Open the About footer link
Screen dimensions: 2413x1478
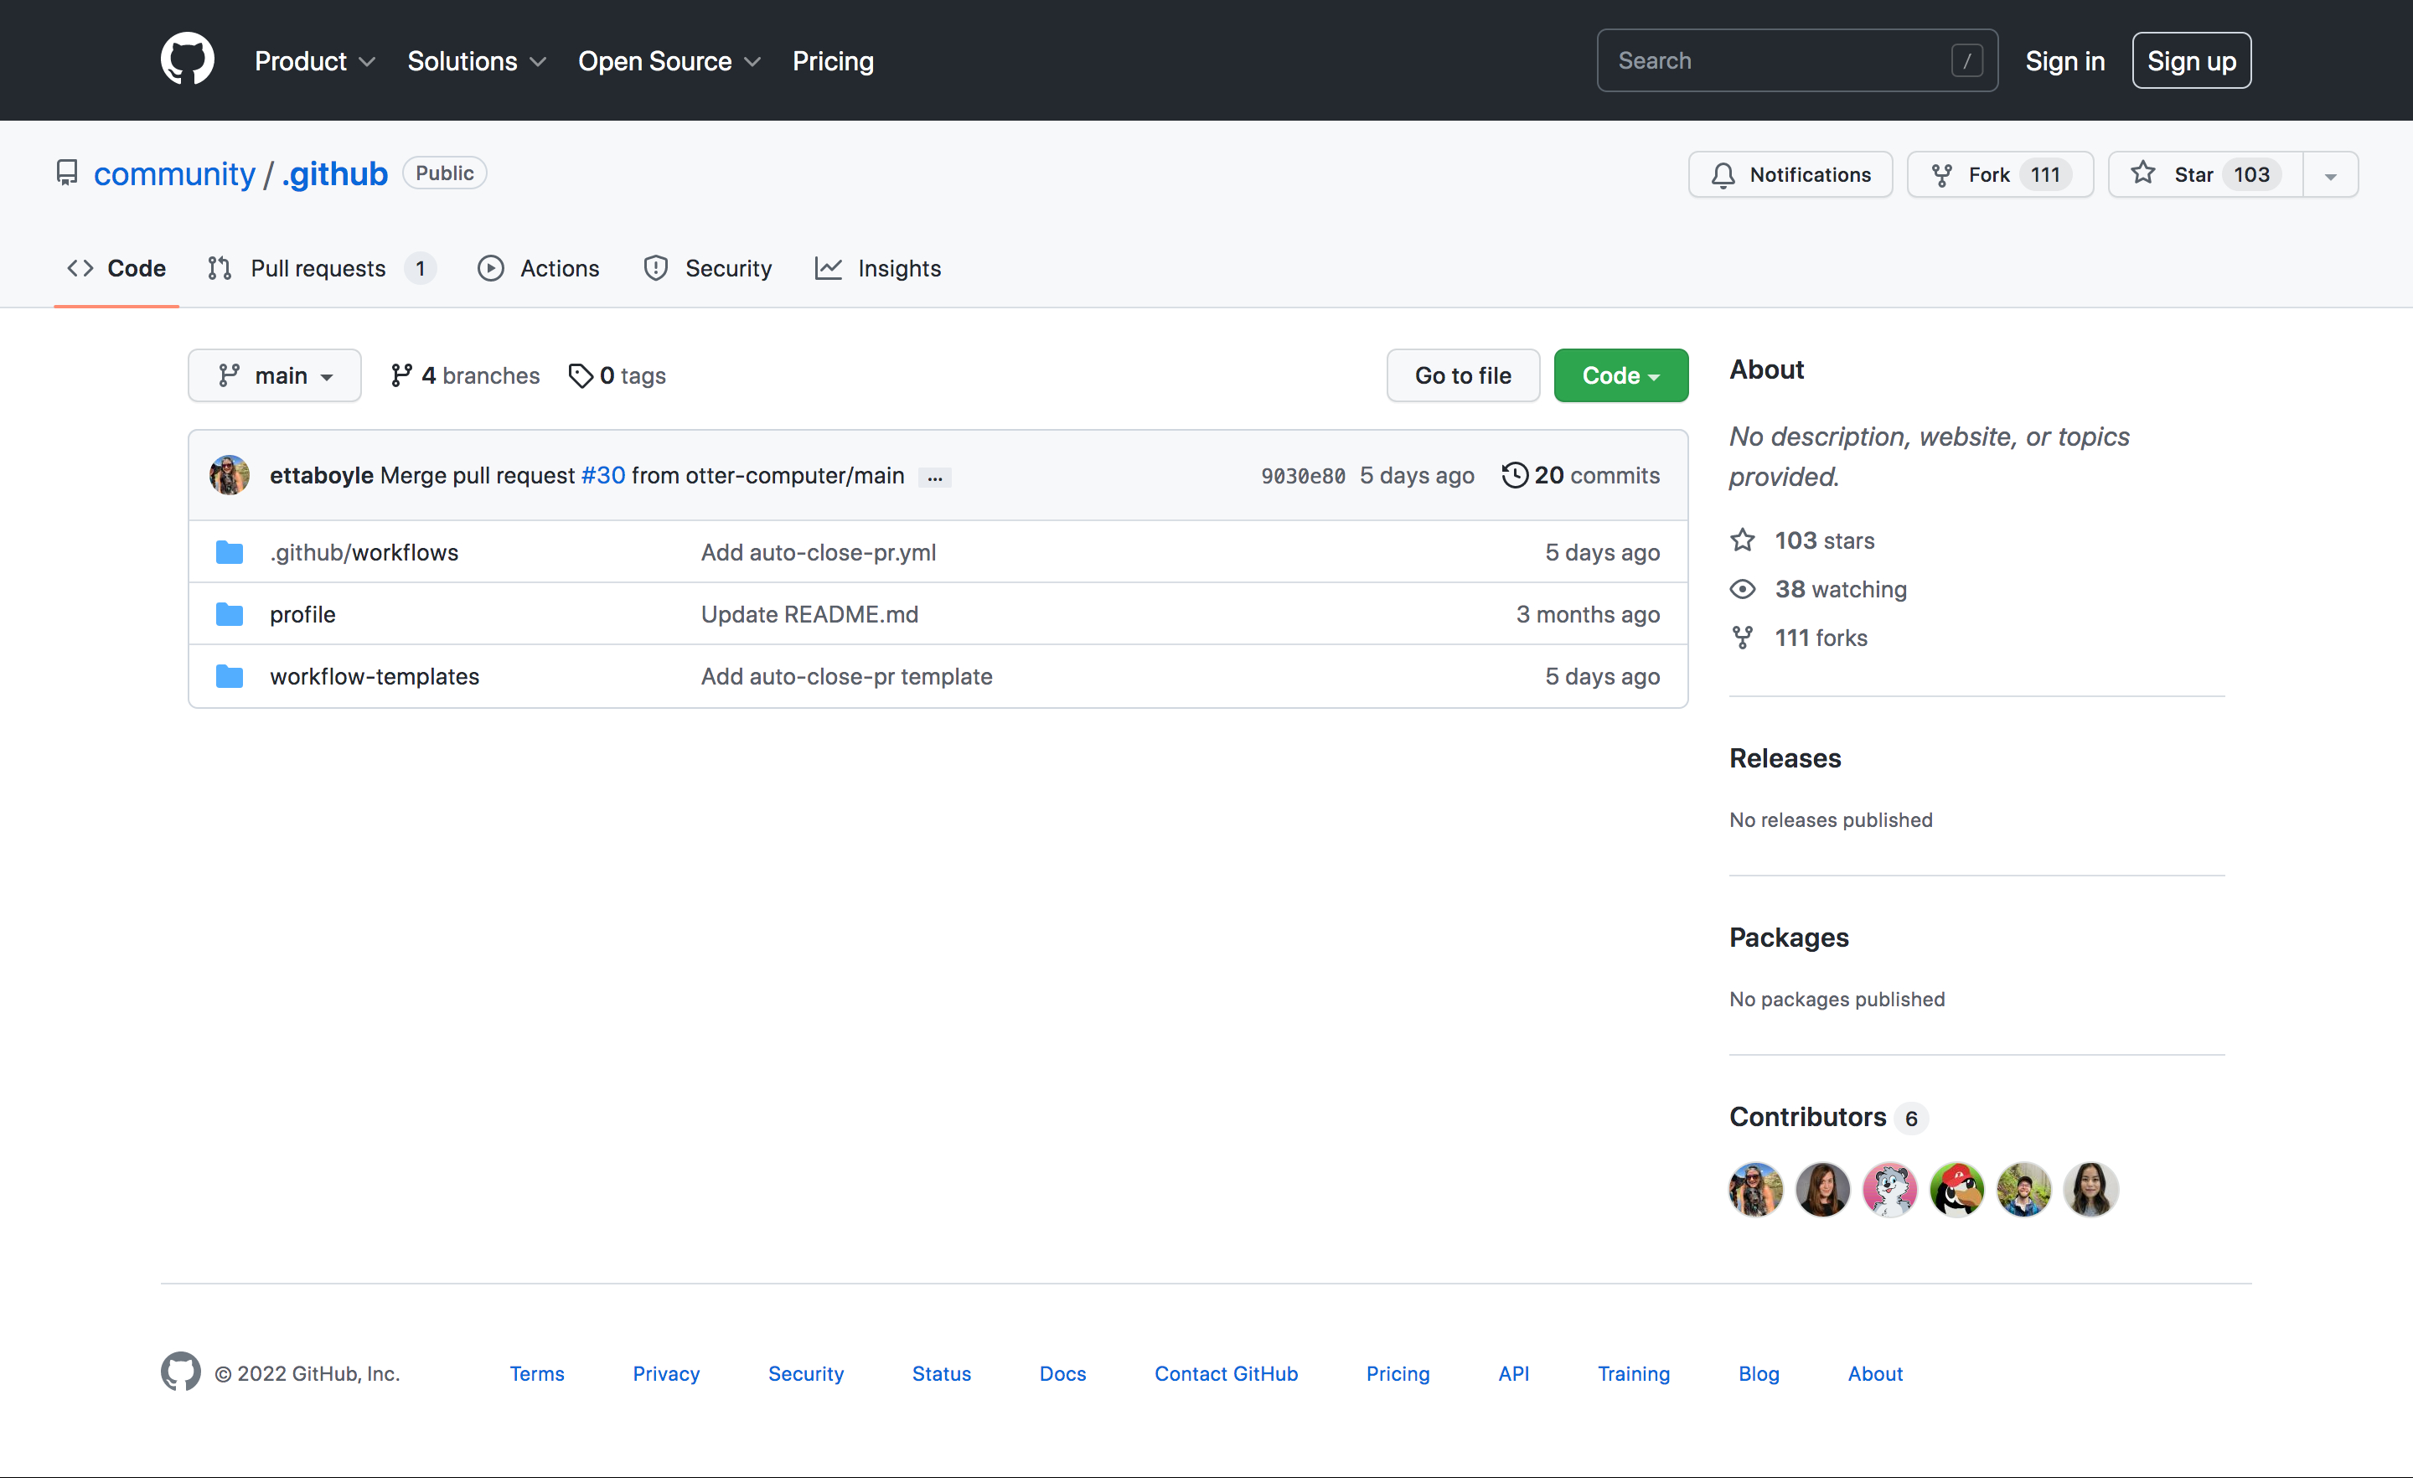pyautogui.click(x=1875, y=1373)
